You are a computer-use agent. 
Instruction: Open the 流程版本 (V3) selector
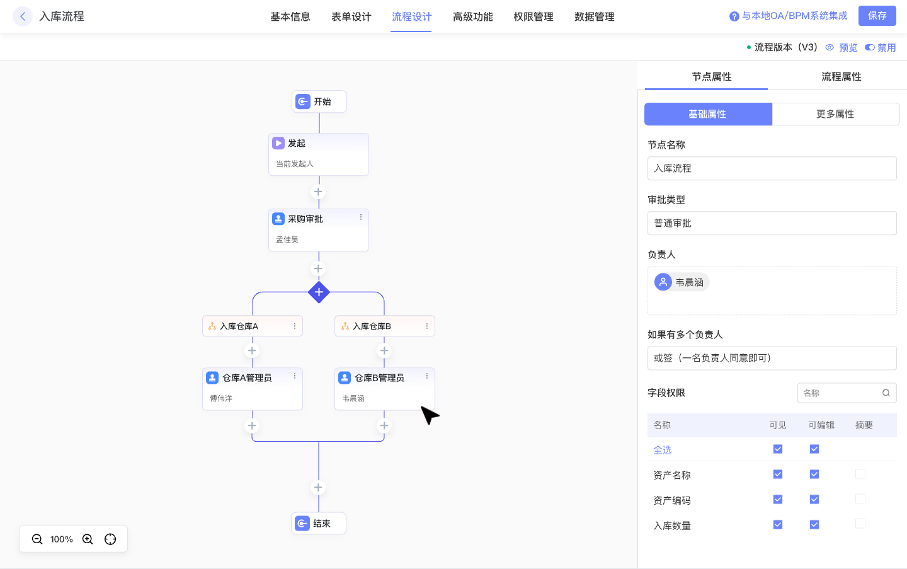[782, 47]
